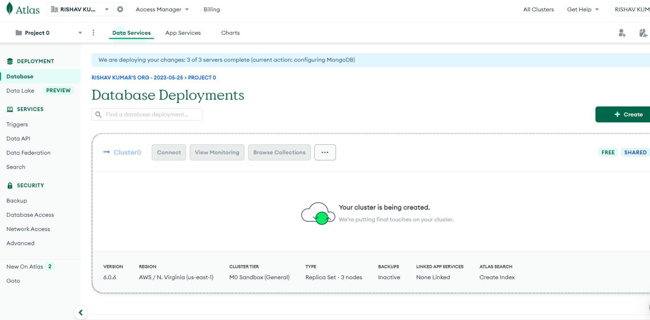Open Data API in the sidebar
Viewport: 650px width, 320px height.
point(18,139)
